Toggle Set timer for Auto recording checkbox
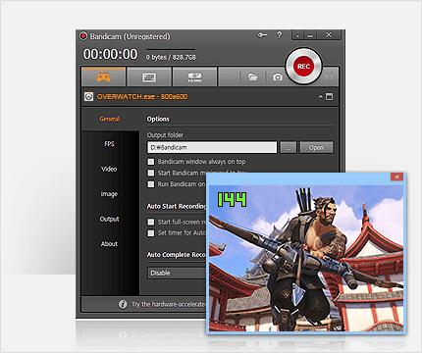This screenshot has height=353, width=422. click(x=151, y=233)
